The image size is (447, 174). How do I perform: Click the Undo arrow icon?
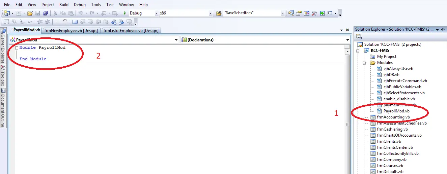click(x=80, y=13)
